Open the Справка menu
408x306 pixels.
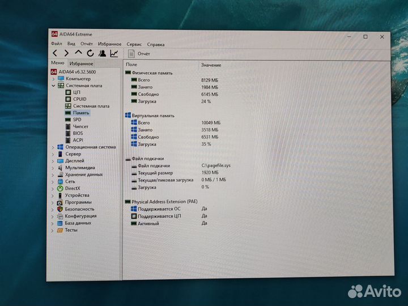point(156,45)
